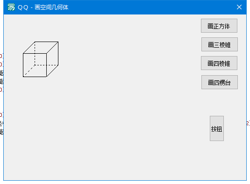Image resolution: width=250 pixels, height=184 pixels.
Task: Click the front top-right vertex of the cube
Action: point(47,53)
